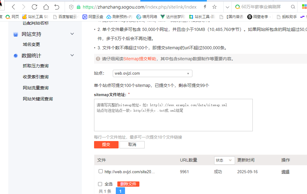Screen dimensions: 307x194
Task: Click the URL数量 column header
Action: pyautogui.click(x=188, y=160)
